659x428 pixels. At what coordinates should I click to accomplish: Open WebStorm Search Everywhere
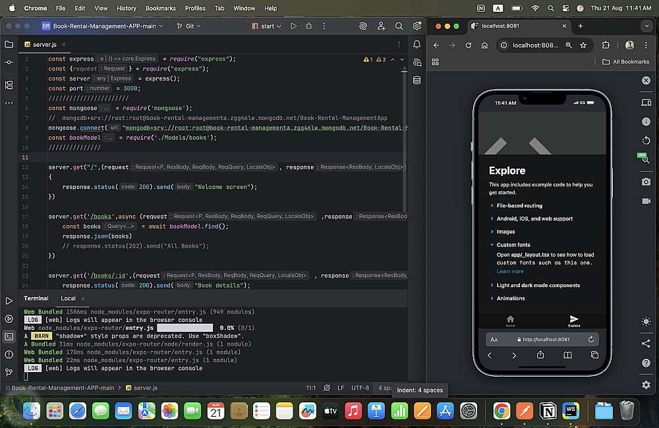click(399, 26)
